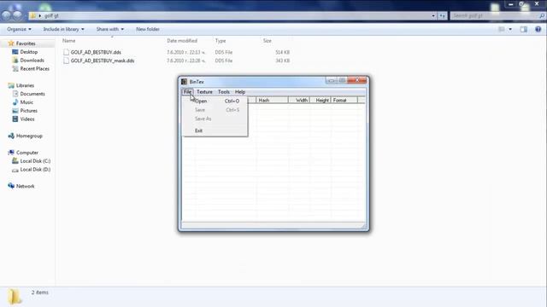547x307 pixels.
Task: Click the Refresh button beside address bar
Action: tap(443, 15)
